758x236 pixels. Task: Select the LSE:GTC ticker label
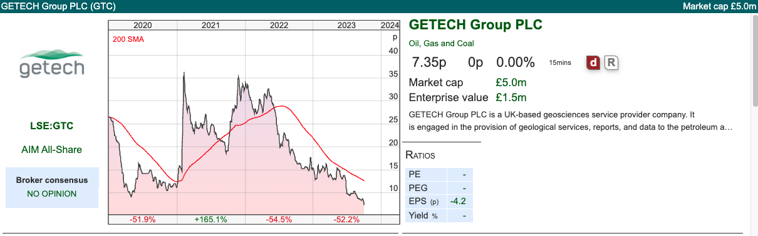coord(52,126)
